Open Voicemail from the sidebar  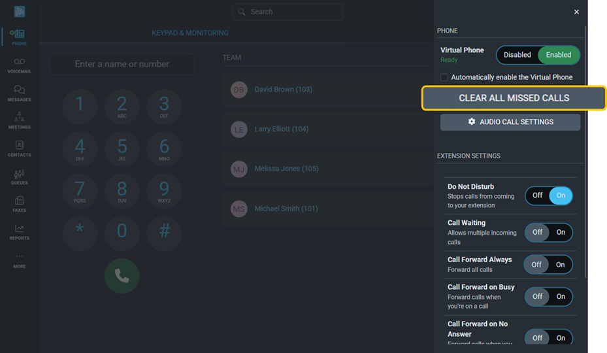click(x=19, y=65)
